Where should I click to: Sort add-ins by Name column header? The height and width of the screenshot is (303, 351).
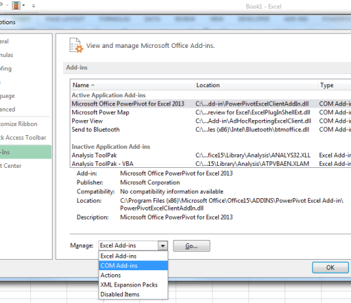point(132,85)
